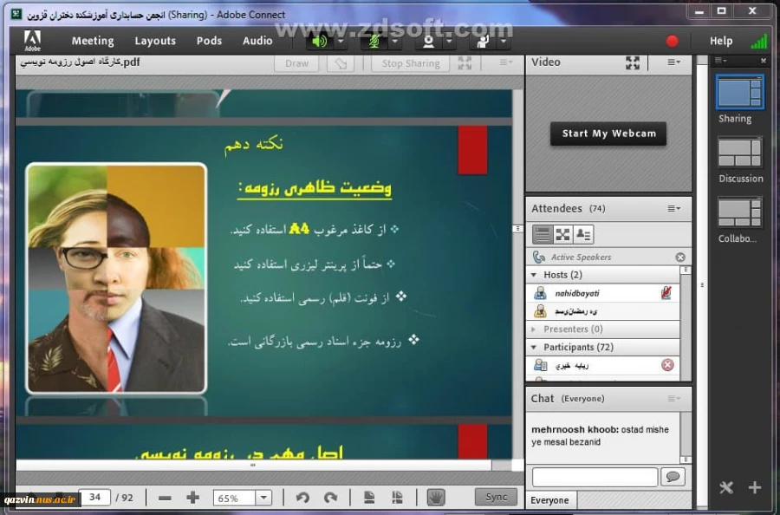Open the Pods menu
Image resolution: width=780 pixels, height=515 pixels.
(209, 41)
